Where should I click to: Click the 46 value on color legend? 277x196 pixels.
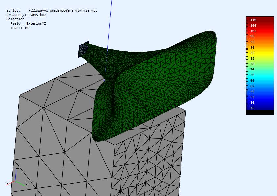252,108
